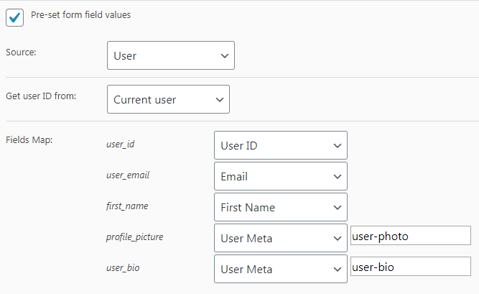Click the chevron arrow on First Name dropdown

tap(337, 208)
